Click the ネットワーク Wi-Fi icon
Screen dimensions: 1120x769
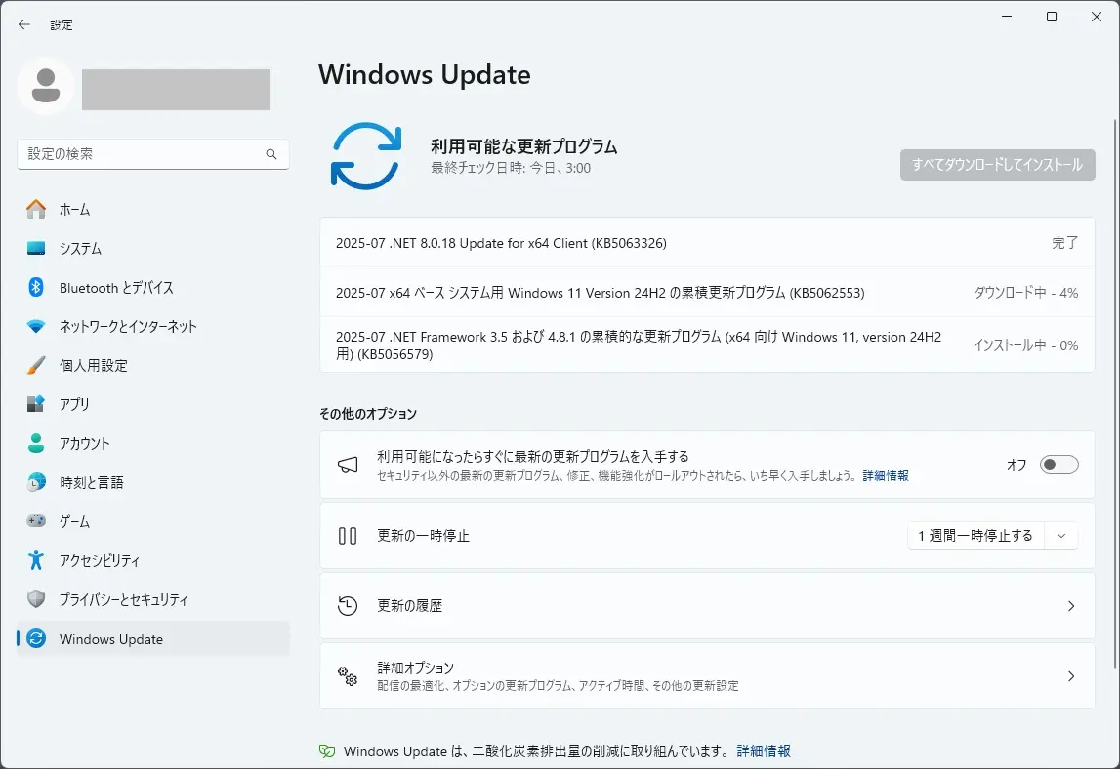36,326
